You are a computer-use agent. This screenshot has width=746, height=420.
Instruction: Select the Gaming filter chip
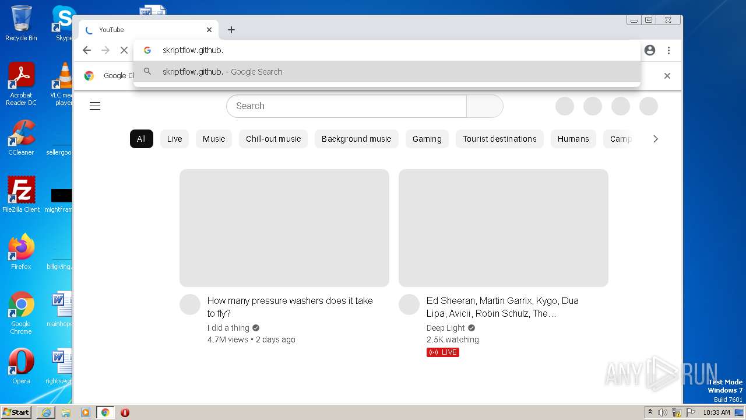[427, 139]
